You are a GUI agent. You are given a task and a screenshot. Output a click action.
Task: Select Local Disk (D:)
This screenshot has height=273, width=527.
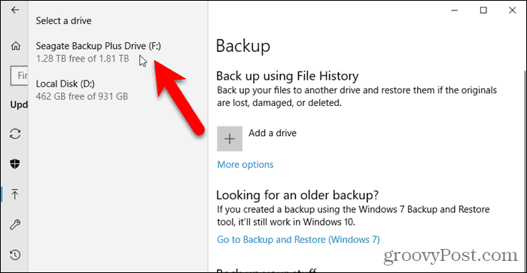point(82,90)
